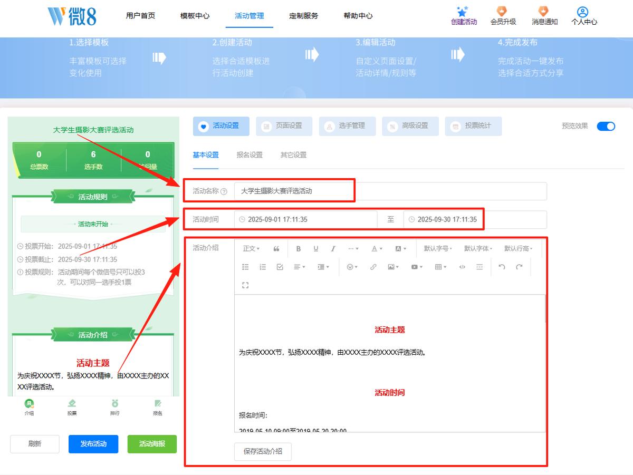Open the more formatting options dropdown
Screen dimensions: 633x475
tap(353, 249)
